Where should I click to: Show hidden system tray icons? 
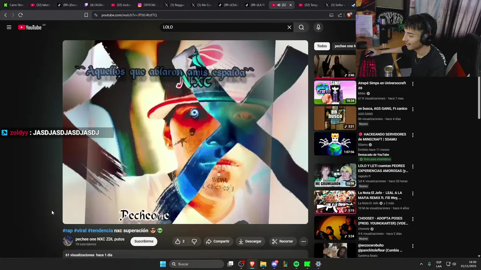click(421, 264)
